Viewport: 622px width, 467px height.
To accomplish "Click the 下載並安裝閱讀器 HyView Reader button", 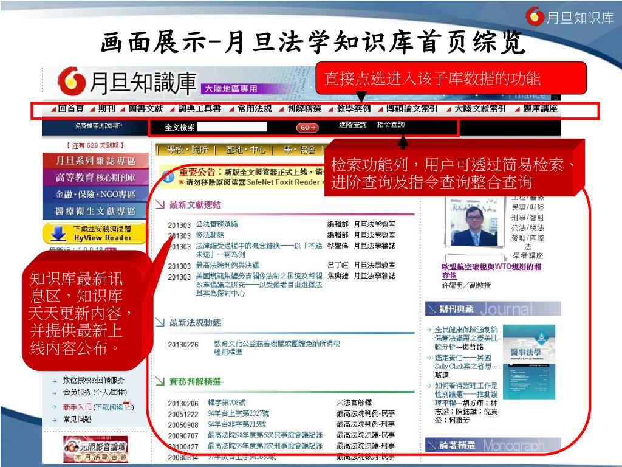I will pyautogui.click(x=94, y=233).
